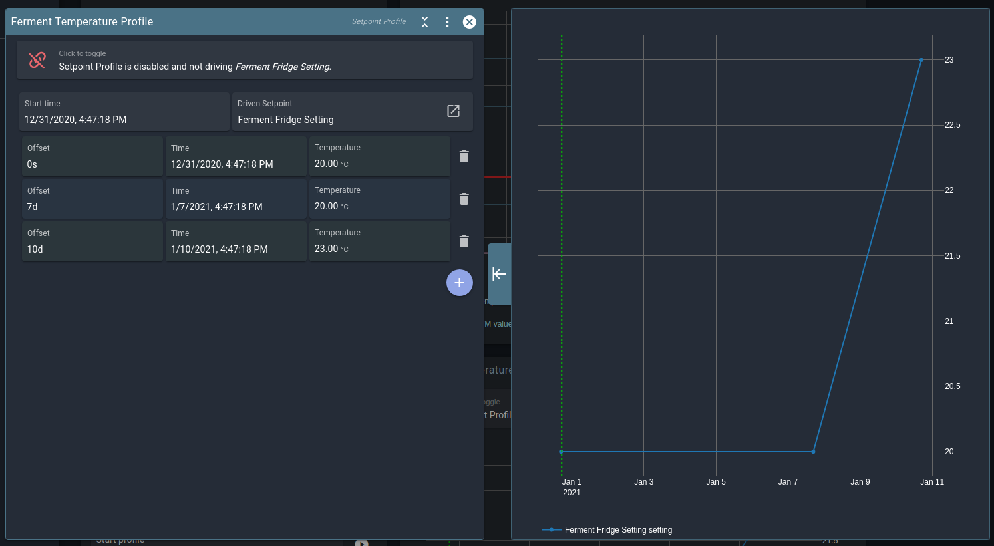994x546 pixels.
Task: Edit the Start time field
Action: coord(124,112)
